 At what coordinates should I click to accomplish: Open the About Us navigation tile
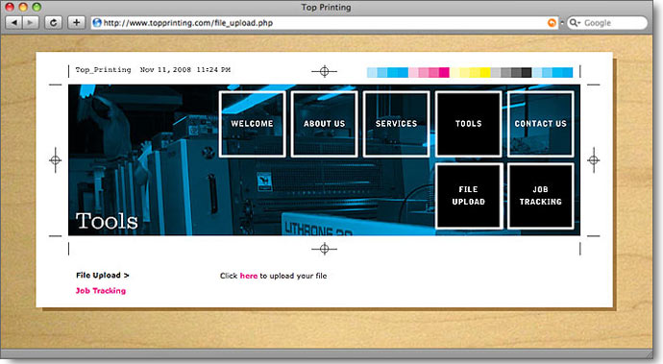pyautogui.click(x=325, y=124)
